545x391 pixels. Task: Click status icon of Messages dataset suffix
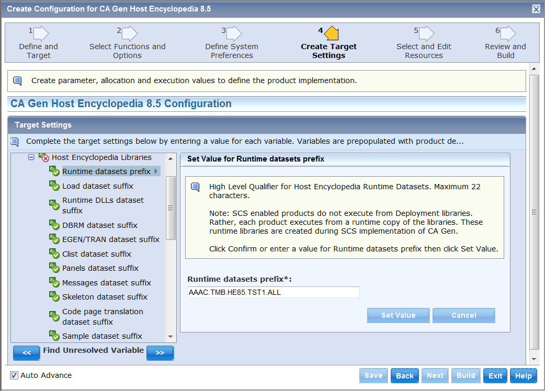[x=54, y=282]
